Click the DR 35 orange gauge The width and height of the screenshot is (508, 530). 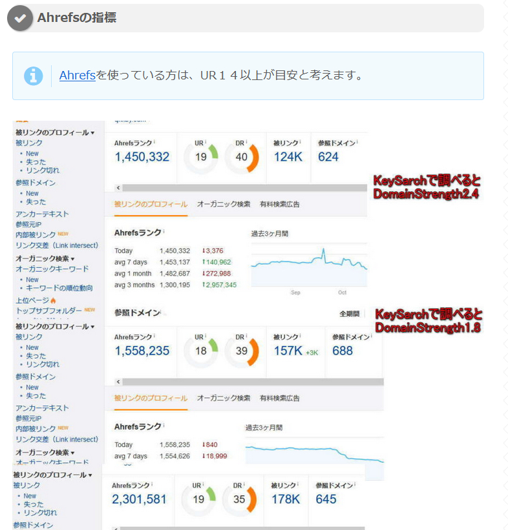click(x=239, y=500)
